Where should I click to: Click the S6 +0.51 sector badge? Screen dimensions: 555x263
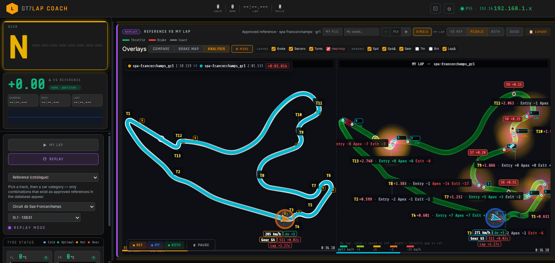(508, 182)
